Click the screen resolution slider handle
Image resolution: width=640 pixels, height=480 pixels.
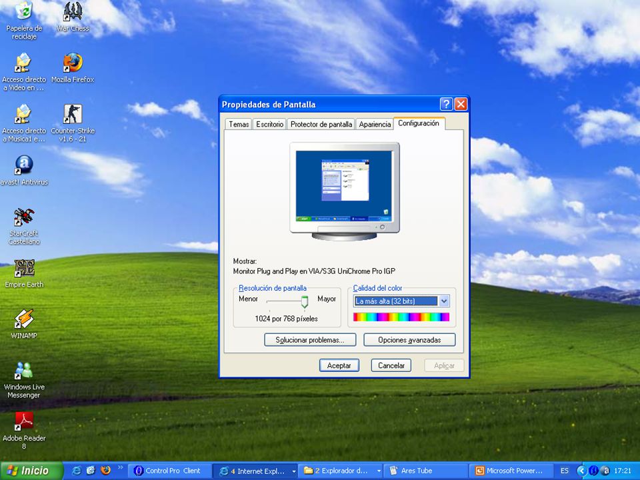[x=305, y=301]
